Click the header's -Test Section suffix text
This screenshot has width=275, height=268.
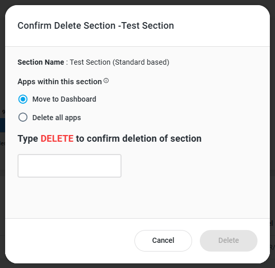tap(146, 26)
